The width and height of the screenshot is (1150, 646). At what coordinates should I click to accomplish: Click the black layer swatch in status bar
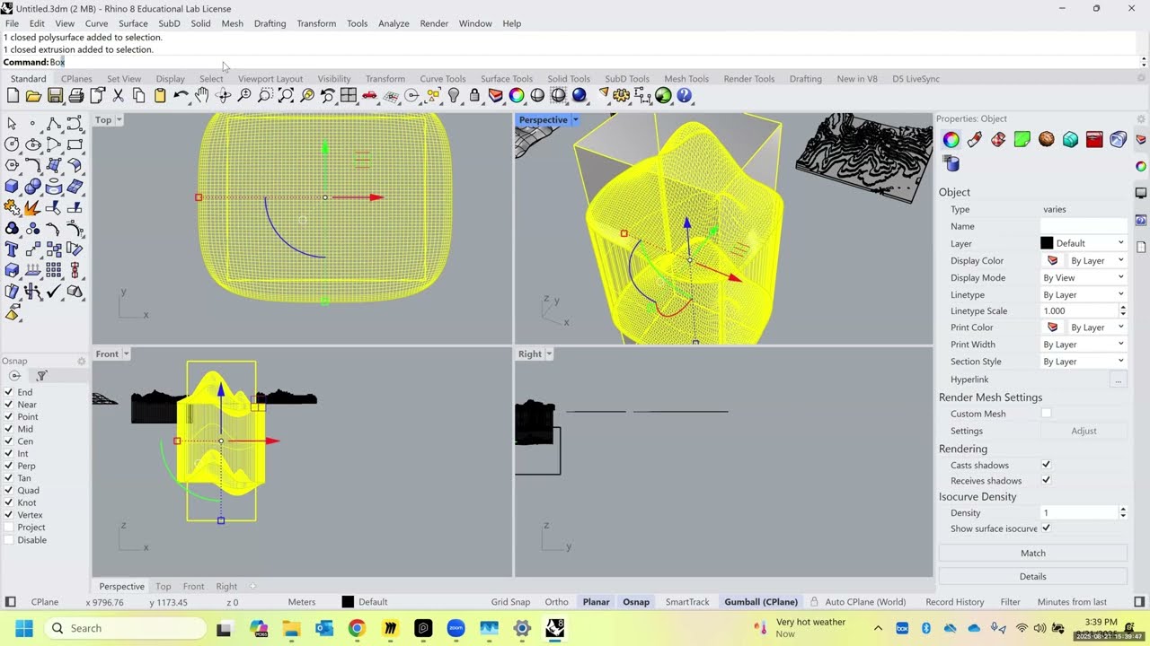pyautogui.click(x=348, y=602)
